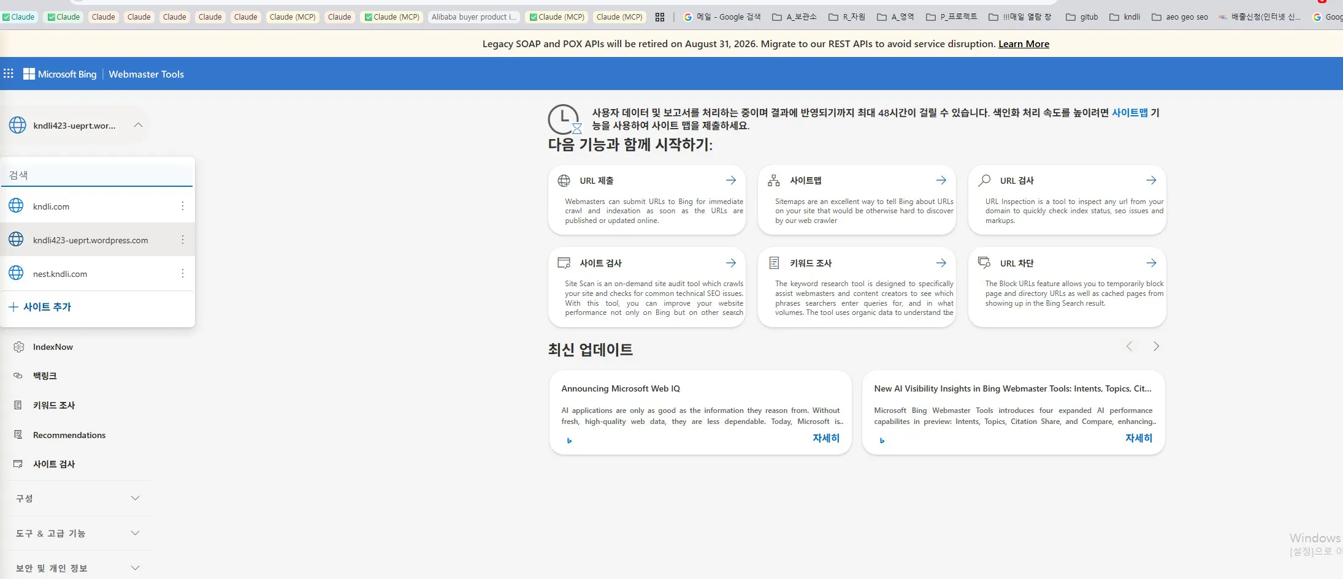
Task: Click the 키워드 조사 card arrow
Action: (941, 263)
